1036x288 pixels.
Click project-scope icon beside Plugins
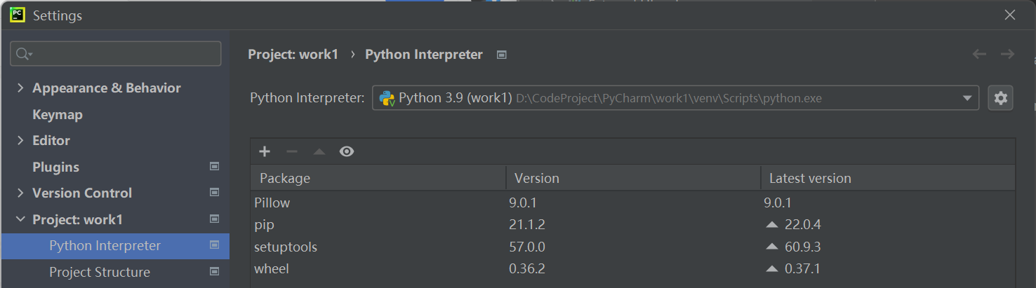pos(215,167)
